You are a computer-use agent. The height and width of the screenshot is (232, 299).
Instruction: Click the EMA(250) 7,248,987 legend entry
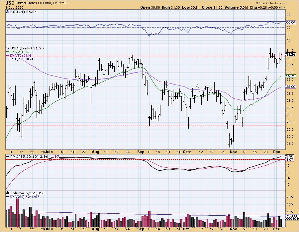pos(23,197)
